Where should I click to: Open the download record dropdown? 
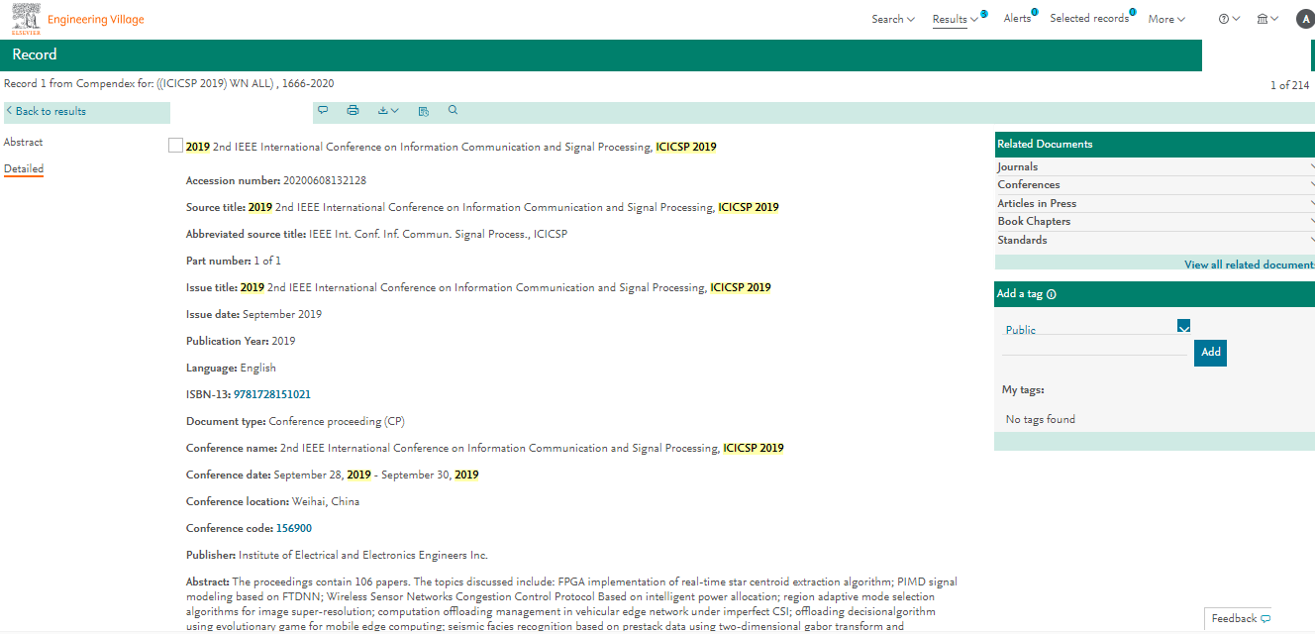[x=388, y=111]
